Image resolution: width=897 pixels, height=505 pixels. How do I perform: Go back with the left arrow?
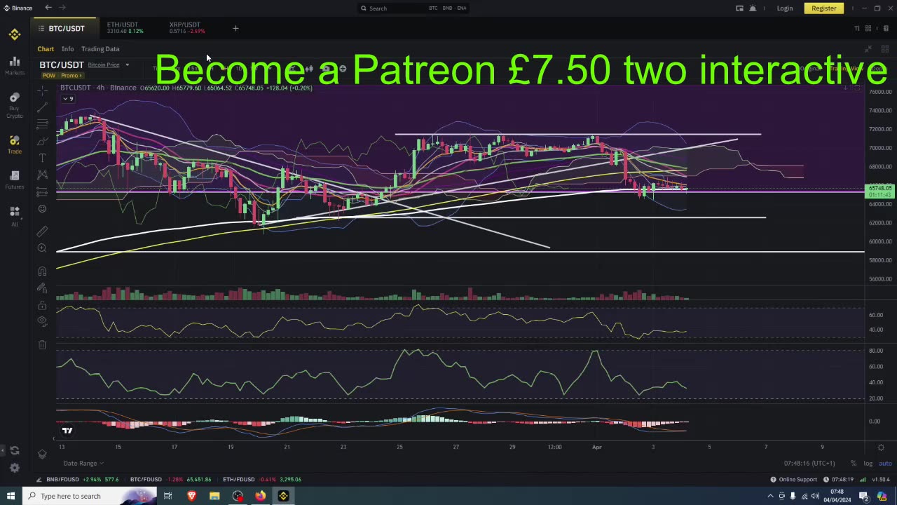(x=48, y=8)
